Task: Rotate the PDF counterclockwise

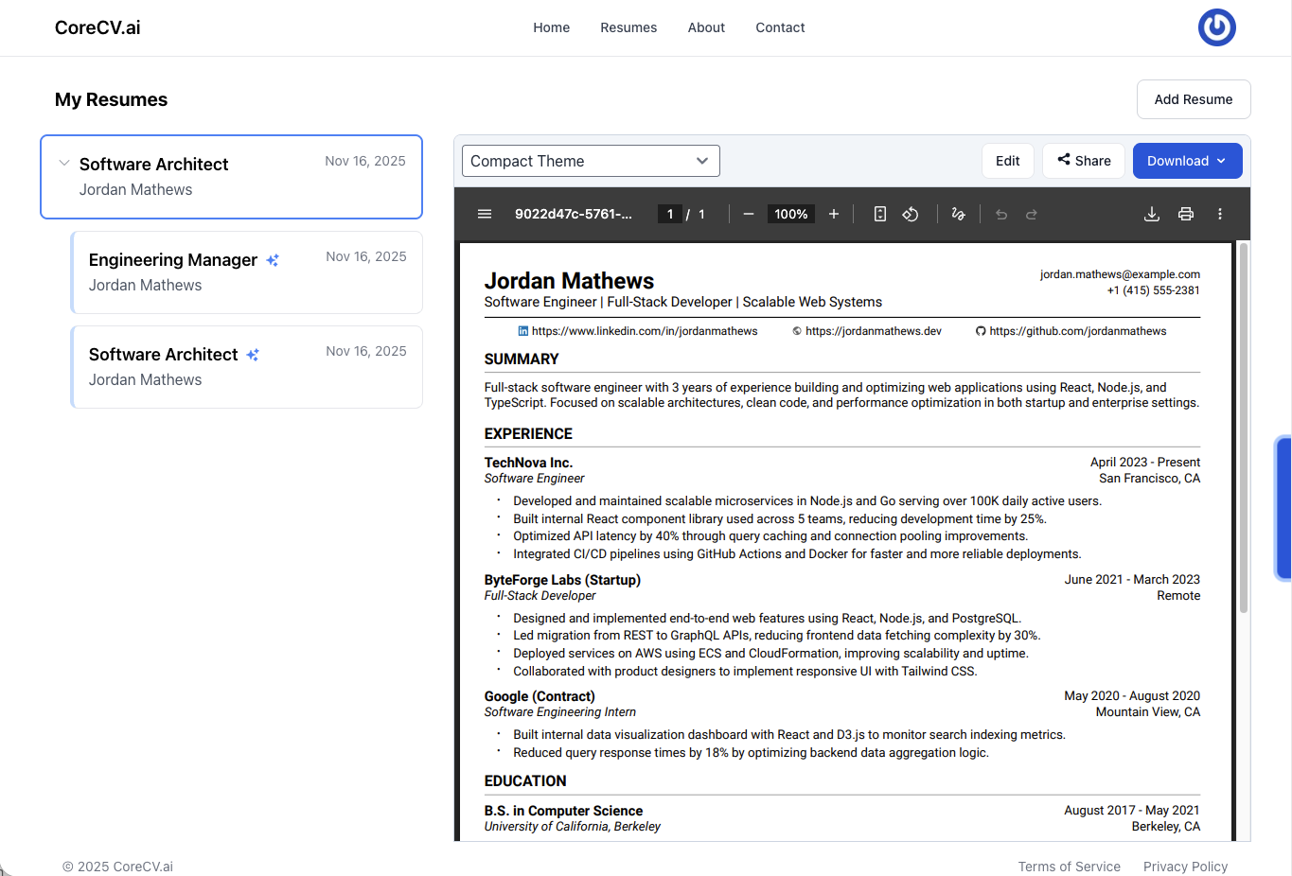Action: [x=911, y=214]
